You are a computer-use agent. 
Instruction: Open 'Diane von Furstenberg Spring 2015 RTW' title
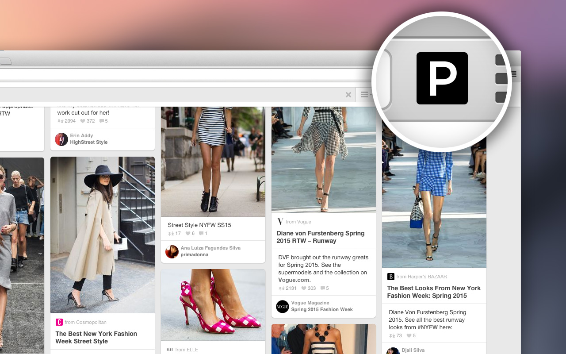pos(321,237)
